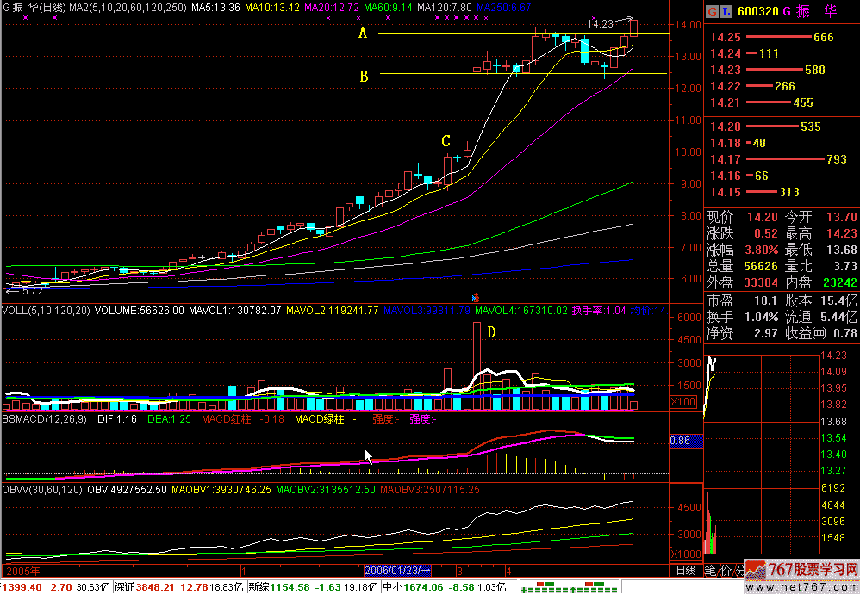Select the 价 price tab below intraday chart
Viewport: 860px width, 594px height.
[726, 570]
